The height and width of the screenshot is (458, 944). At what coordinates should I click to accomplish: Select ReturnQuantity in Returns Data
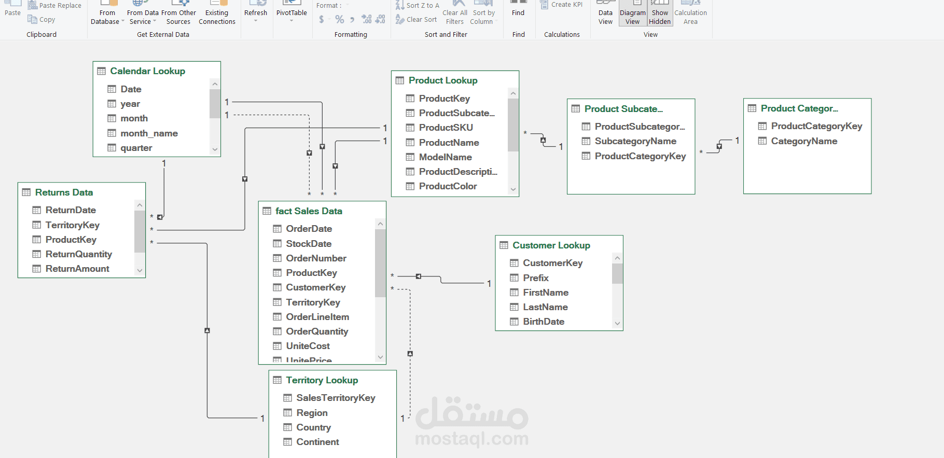tap(78, 254)
